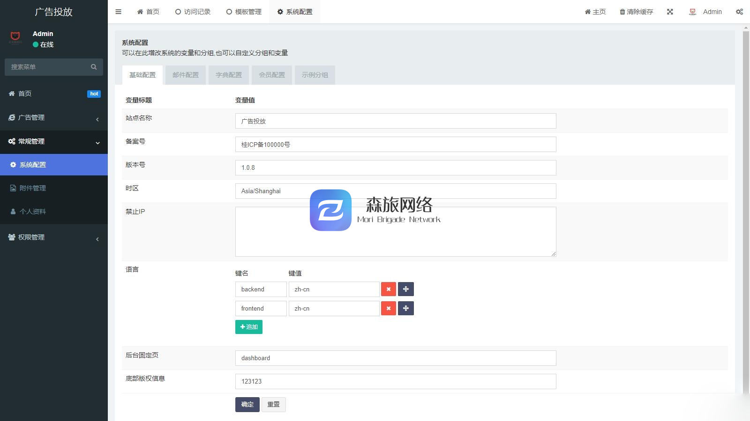Screen dimensions: 750x421
Task: Switch to the 模板管理 top tab
Action: (x=244, y=12)
